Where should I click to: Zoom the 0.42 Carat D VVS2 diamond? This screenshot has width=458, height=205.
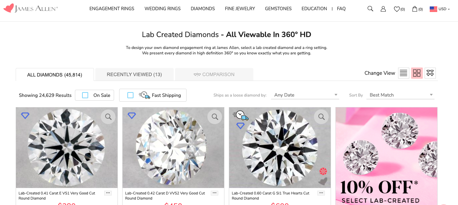215,117
